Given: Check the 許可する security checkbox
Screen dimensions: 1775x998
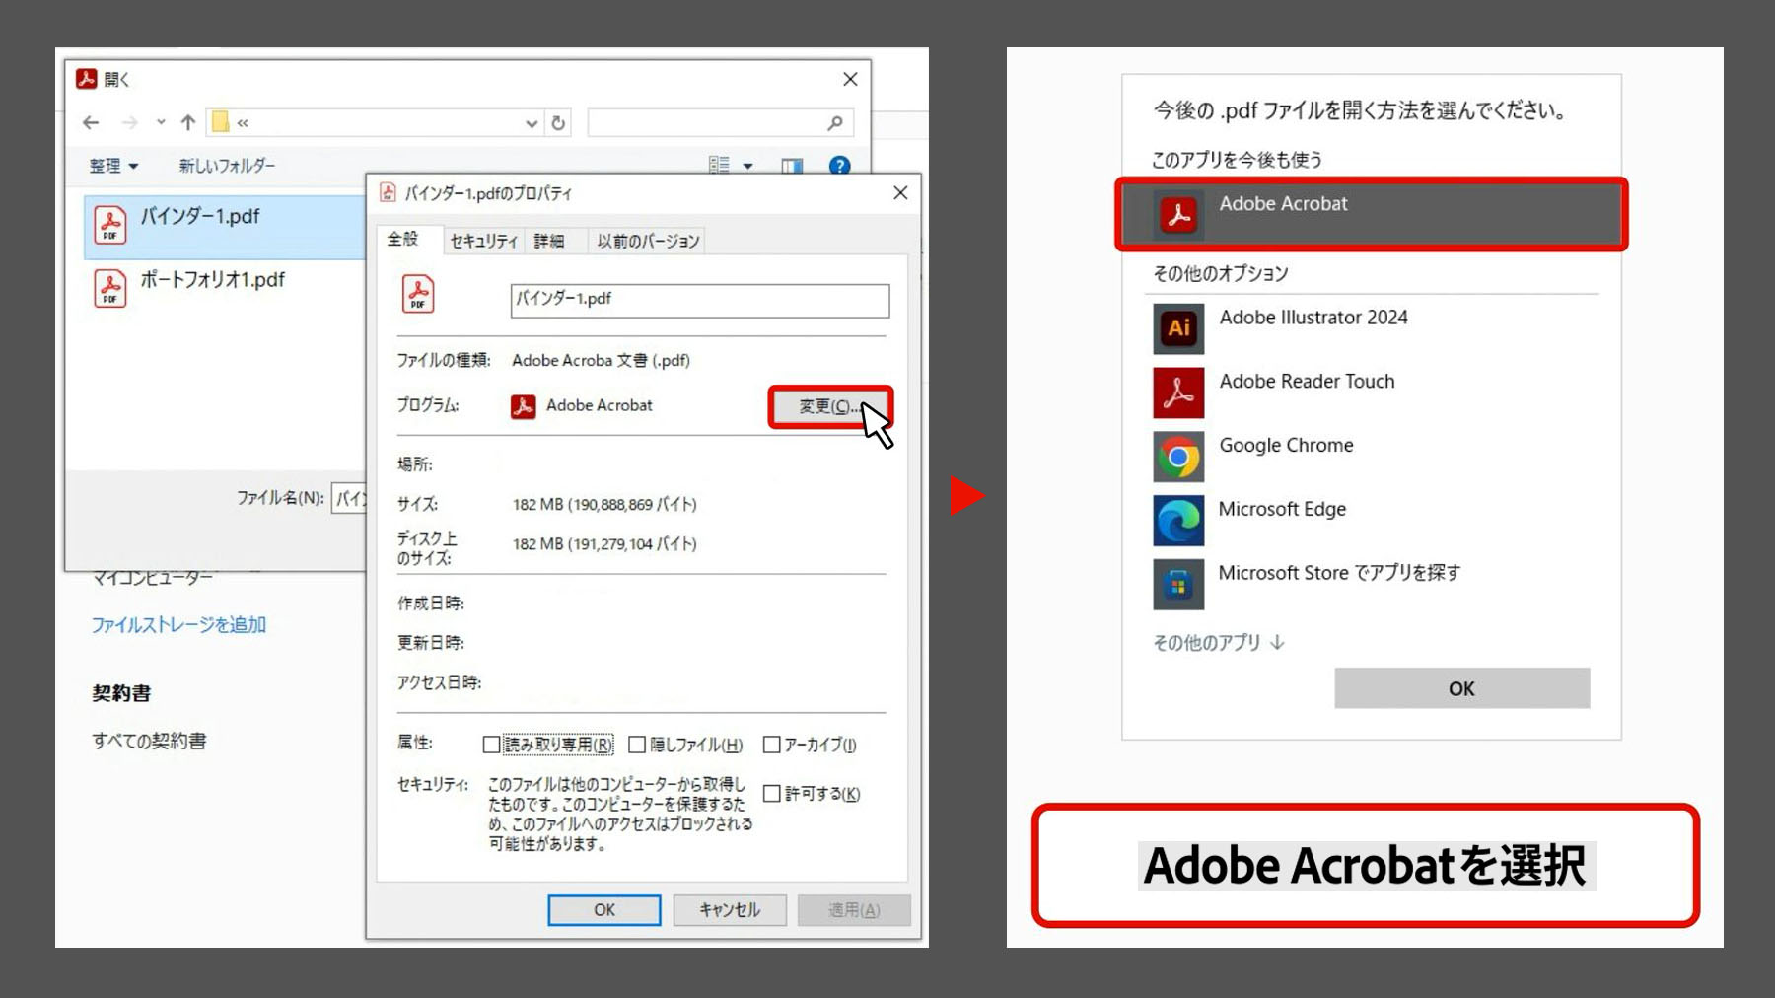Looking at the screenshot, I should point(772,794).
